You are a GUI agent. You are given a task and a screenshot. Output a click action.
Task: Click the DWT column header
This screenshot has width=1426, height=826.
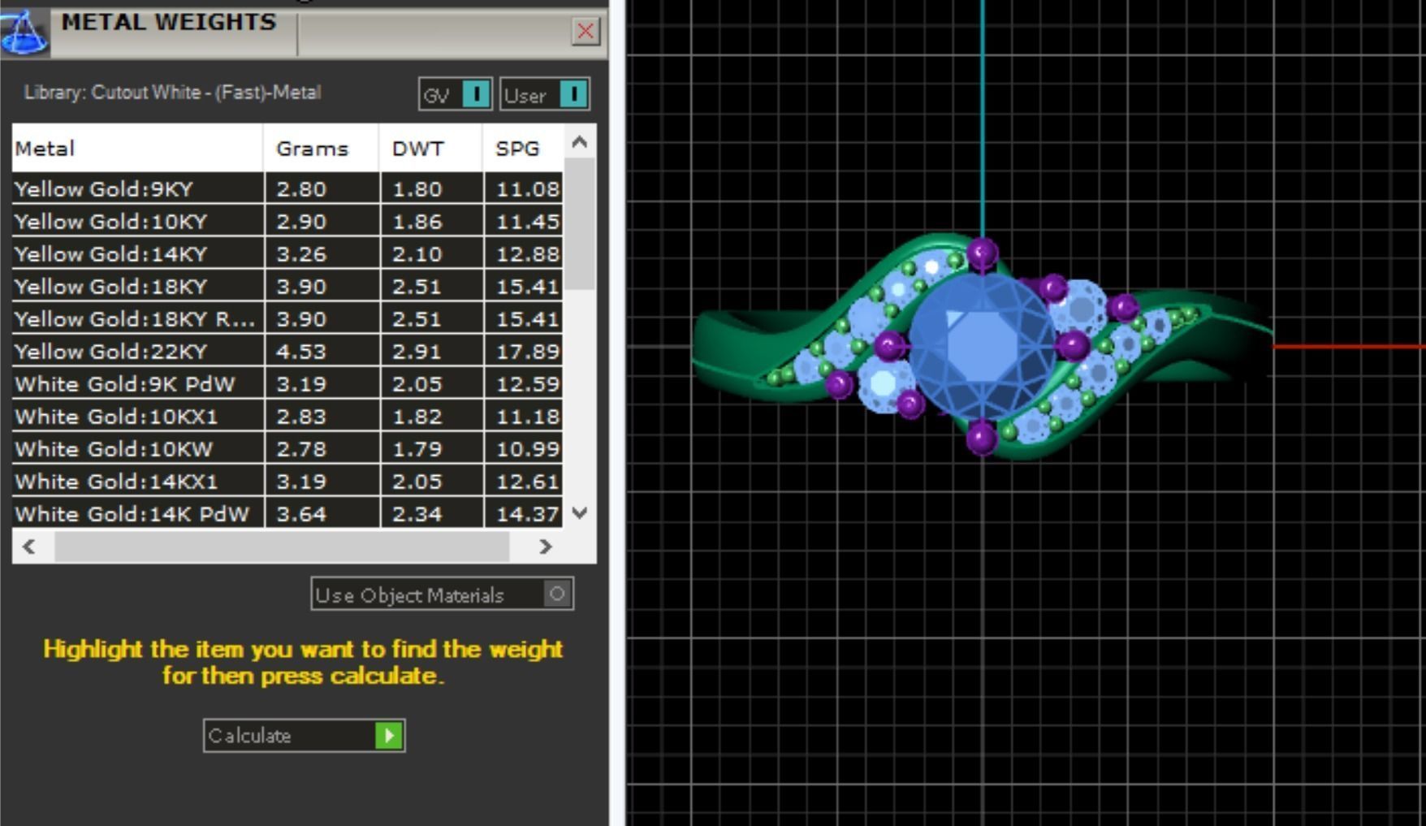click(430, 149)
